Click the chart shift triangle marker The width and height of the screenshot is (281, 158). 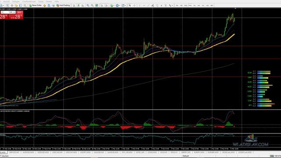(235, 8)
